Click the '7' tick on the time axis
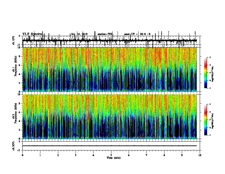 click(147, 155)
